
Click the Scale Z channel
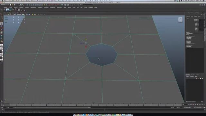[197, 30]
